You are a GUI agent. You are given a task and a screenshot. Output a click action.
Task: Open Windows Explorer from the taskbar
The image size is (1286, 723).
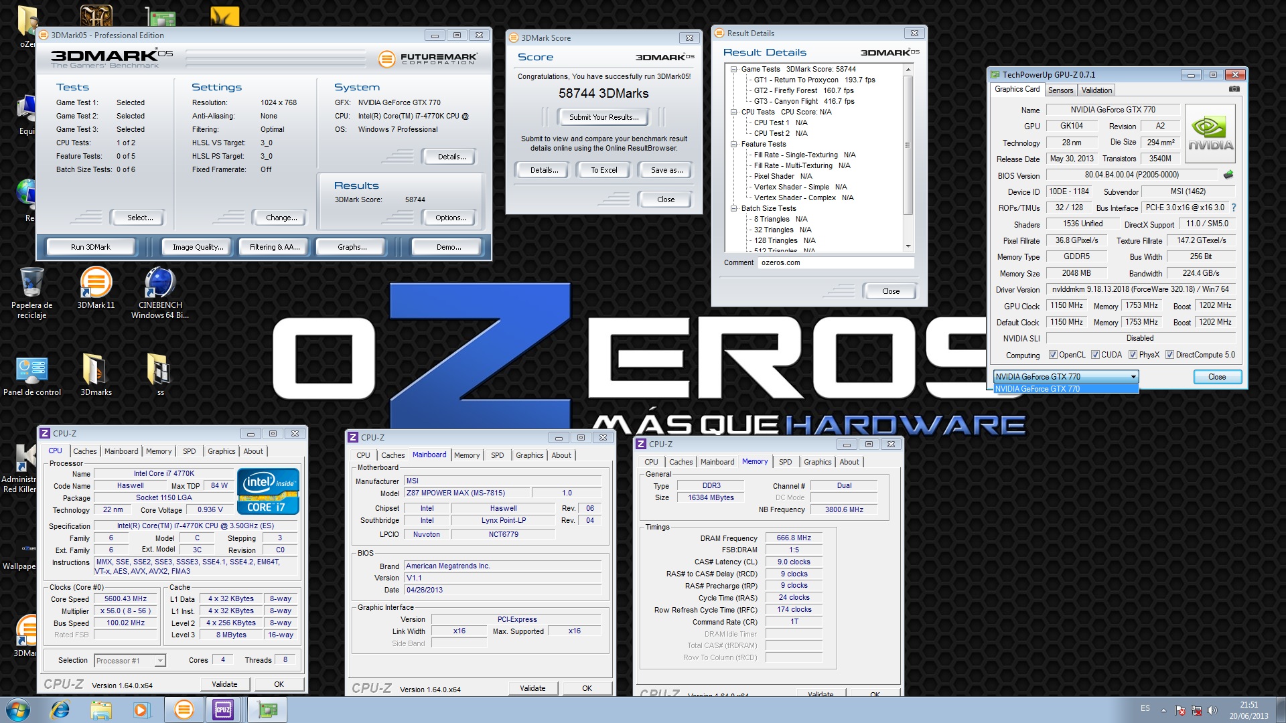click(100, 710)
